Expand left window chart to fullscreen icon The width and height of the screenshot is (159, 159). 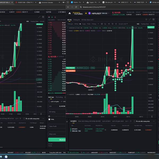click(39, 17)
